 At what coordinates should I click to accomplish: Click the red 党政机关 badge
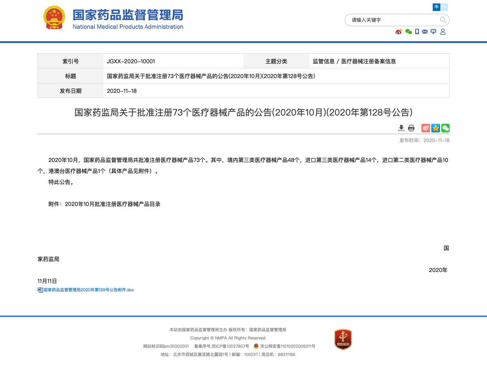(343, 339)
